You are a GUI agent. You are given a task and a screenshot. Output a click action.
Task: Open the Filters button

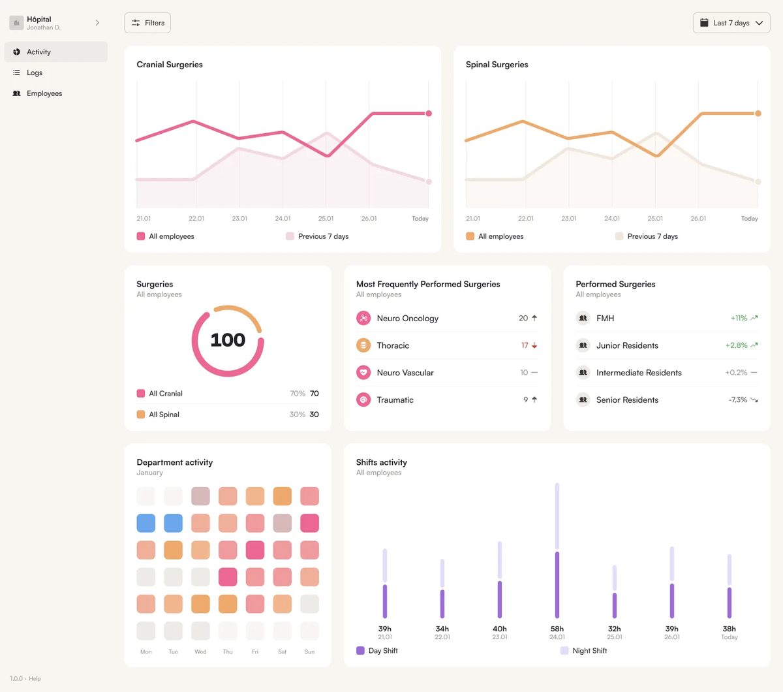147,23
